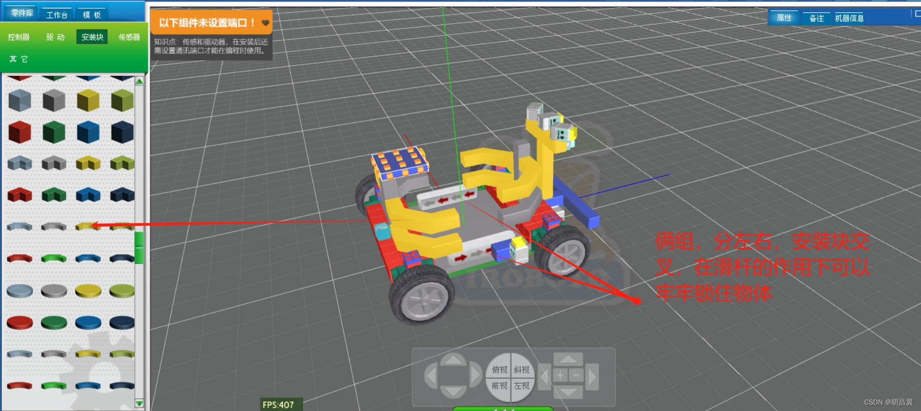This screenshot has width=921, height=411.
Task: Pick the olive green cube block
Action: (x=122, y=101)
